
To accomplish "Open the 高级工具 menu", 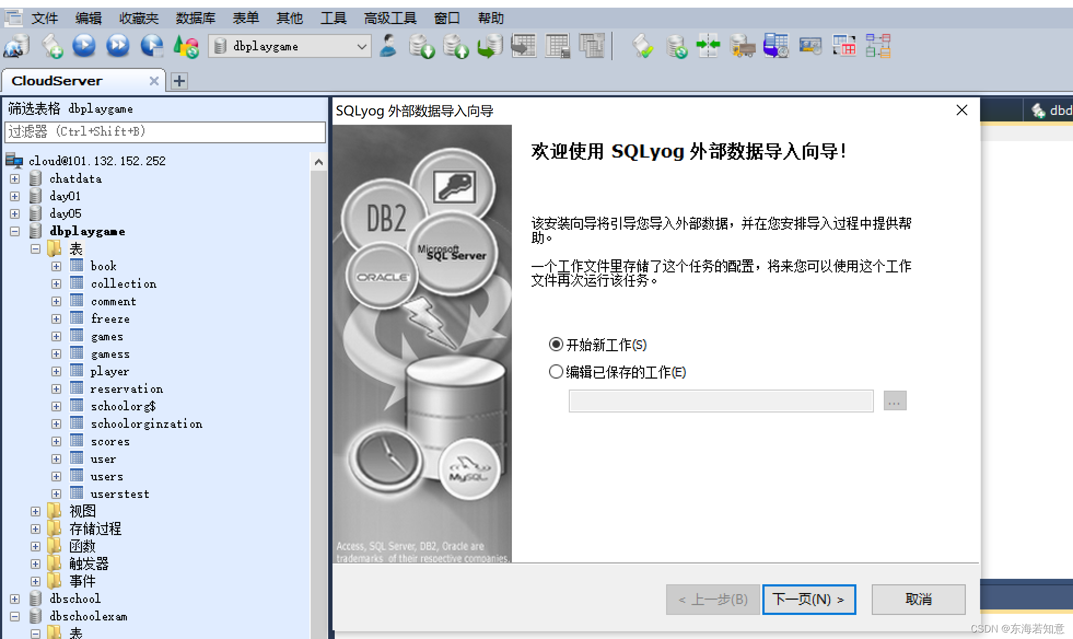I will tap(390, 18).
